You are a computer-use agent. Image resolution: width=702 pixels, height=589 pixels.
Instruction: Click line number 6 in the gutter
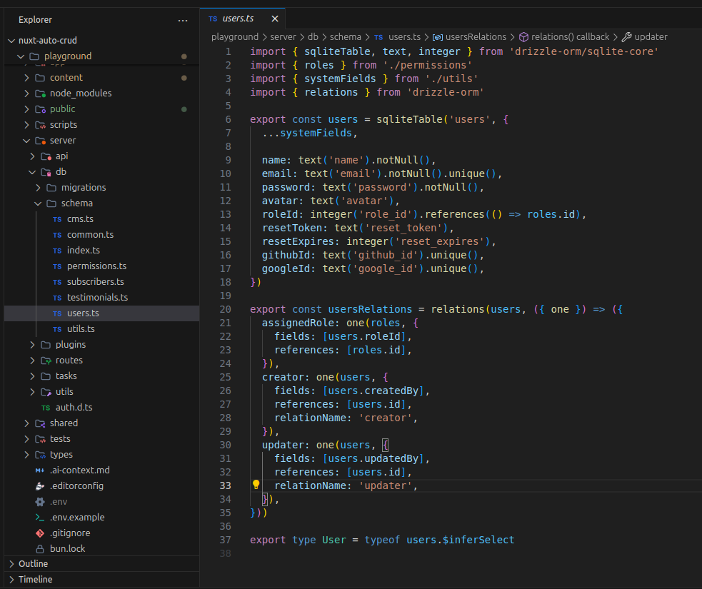click(229, 119)
